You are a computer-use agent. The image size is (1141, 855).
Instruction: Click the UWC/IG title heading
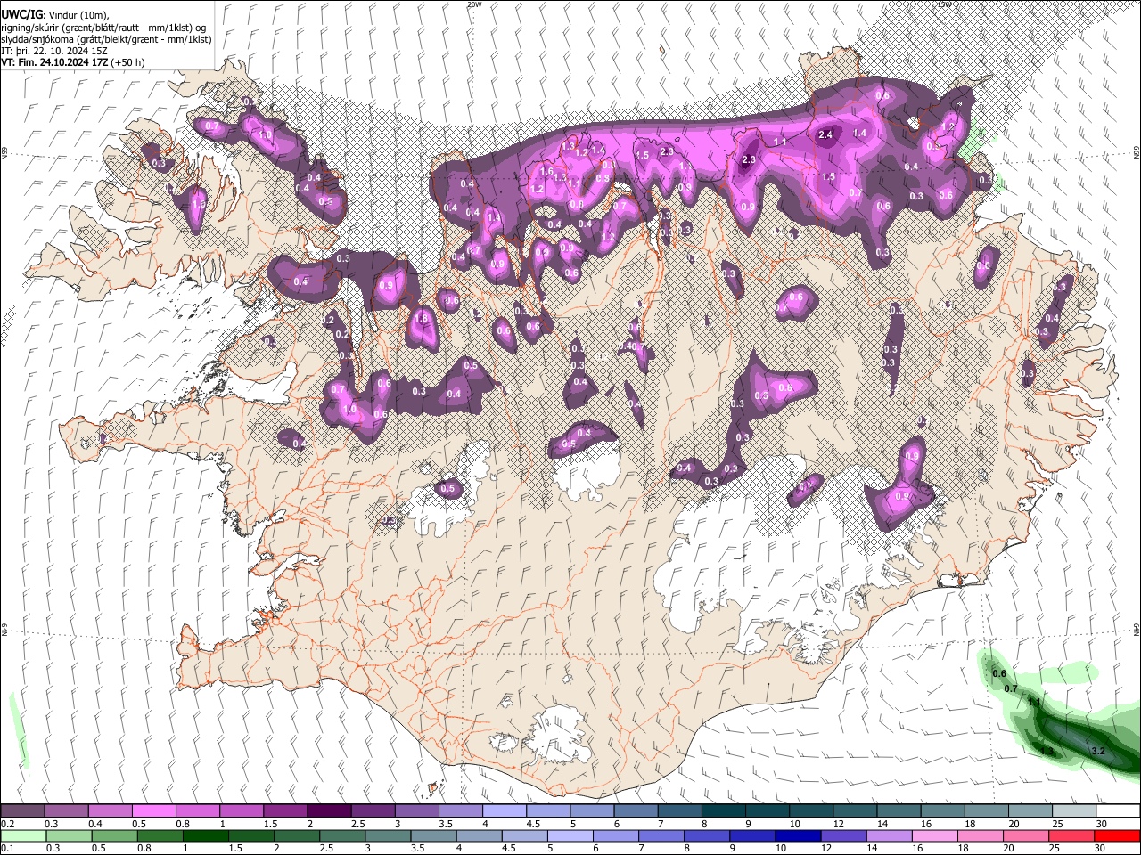(21, 13)
